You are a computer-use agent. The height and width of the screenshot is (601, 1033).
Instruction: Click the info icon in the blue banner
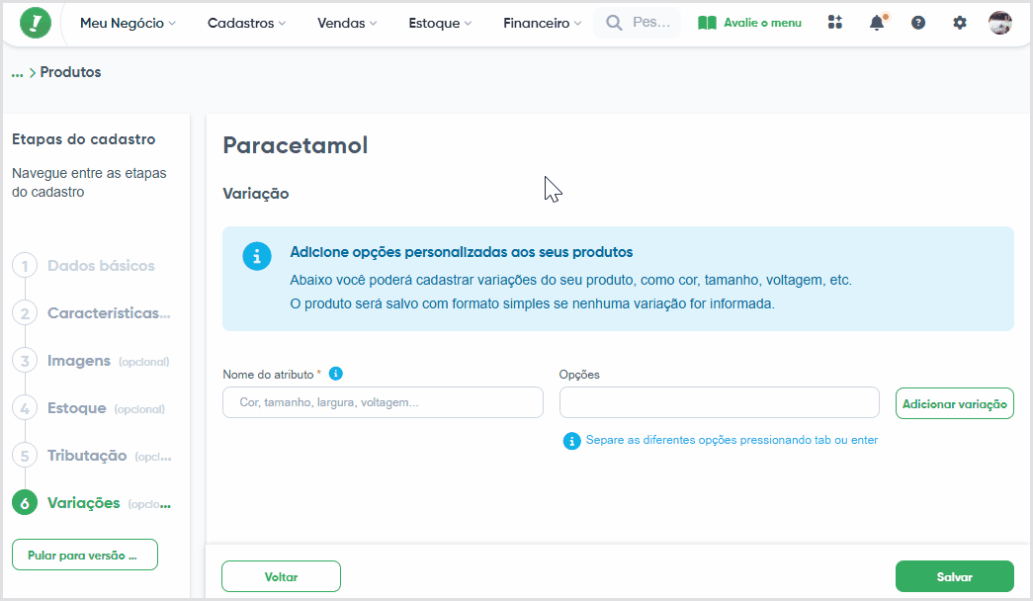[x=257, y=256]
